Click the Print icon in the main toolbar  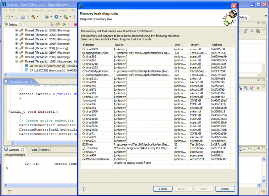click(x=23, y=17)
